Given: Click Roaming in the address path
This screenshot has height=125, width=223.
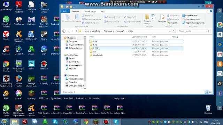Looking at the screenshot, I should (x=108, y=31).
